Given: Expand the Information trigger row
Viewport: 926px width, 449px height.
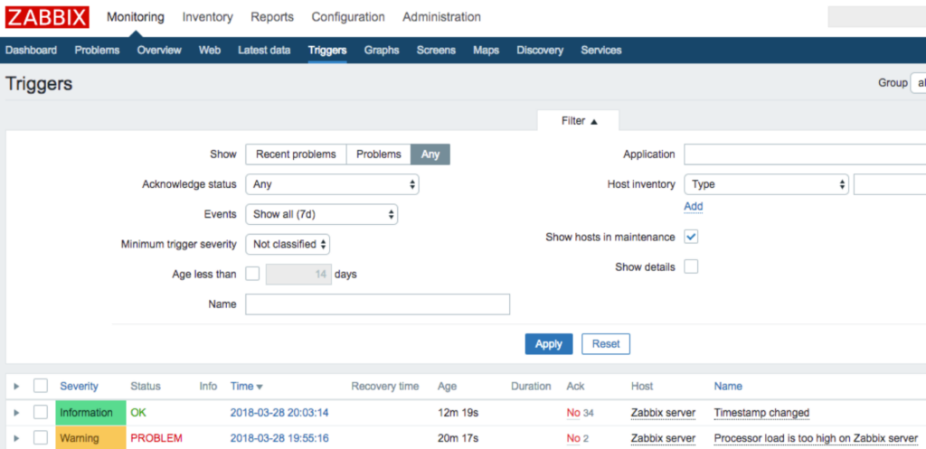Looking at the screenshot, I should 16,413.
